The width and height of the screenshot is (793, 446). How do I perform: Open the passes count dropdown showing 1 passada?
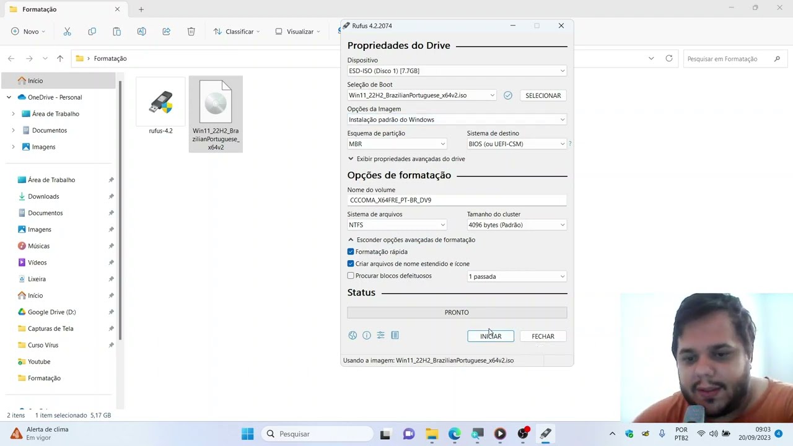point(517,276)
